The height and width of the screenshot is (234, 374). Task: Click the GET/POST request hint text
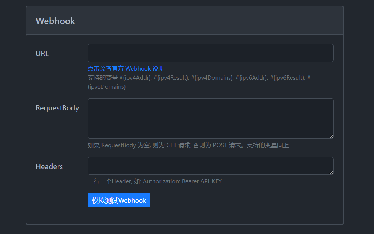[x=188, y=145]
